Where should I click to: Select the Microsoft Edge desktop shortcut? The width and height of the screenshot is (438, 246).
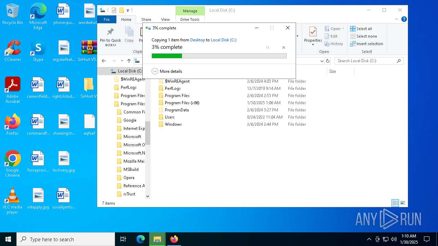tap(38, 16)
